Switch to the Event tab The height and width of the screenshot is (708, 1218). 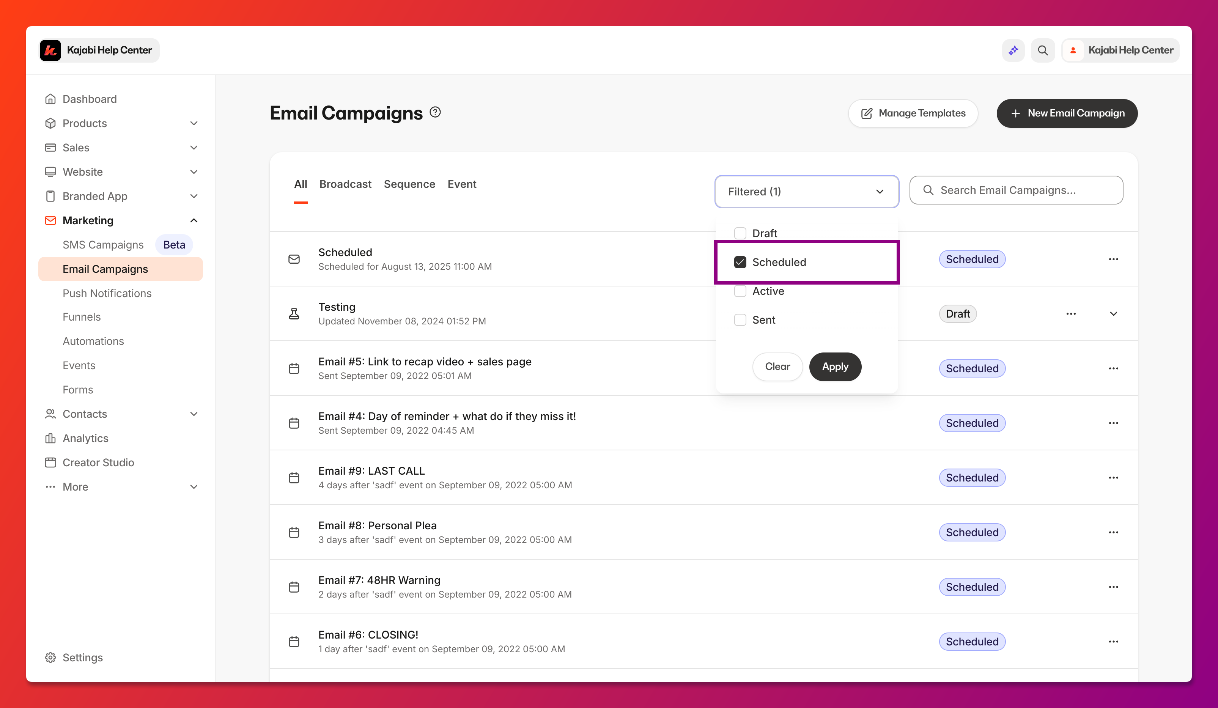coord(461,184)
